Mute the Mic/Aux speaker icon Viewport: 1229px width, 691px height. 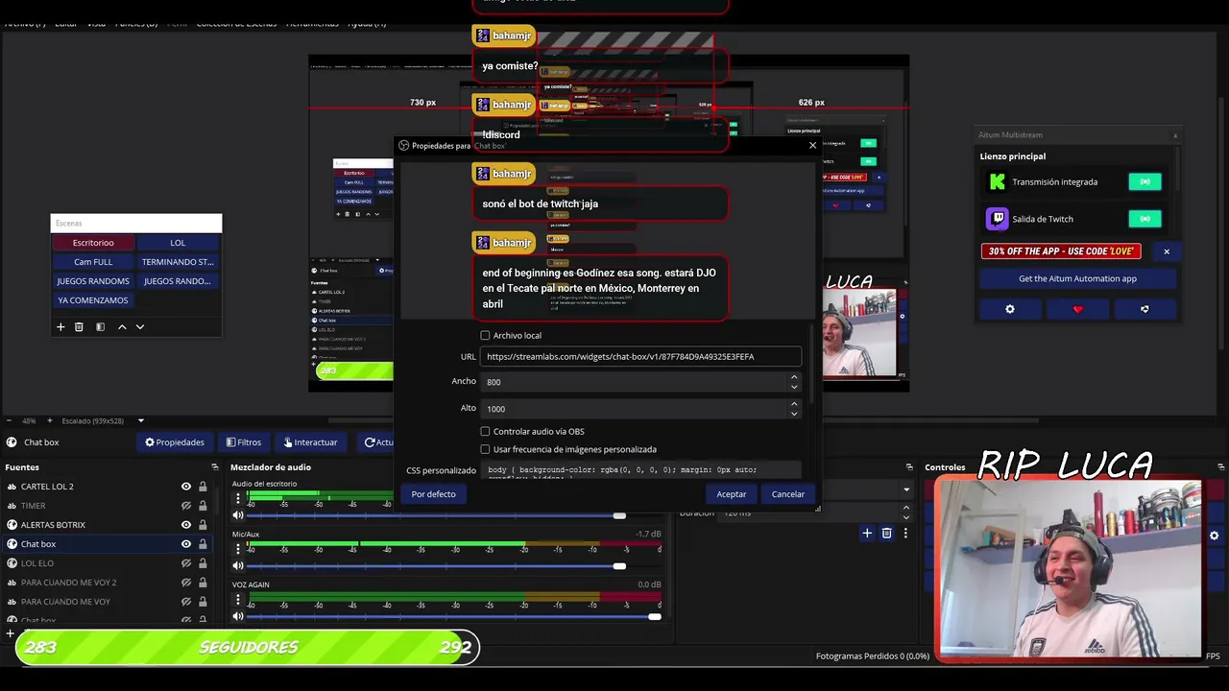[x=238, y=566]
